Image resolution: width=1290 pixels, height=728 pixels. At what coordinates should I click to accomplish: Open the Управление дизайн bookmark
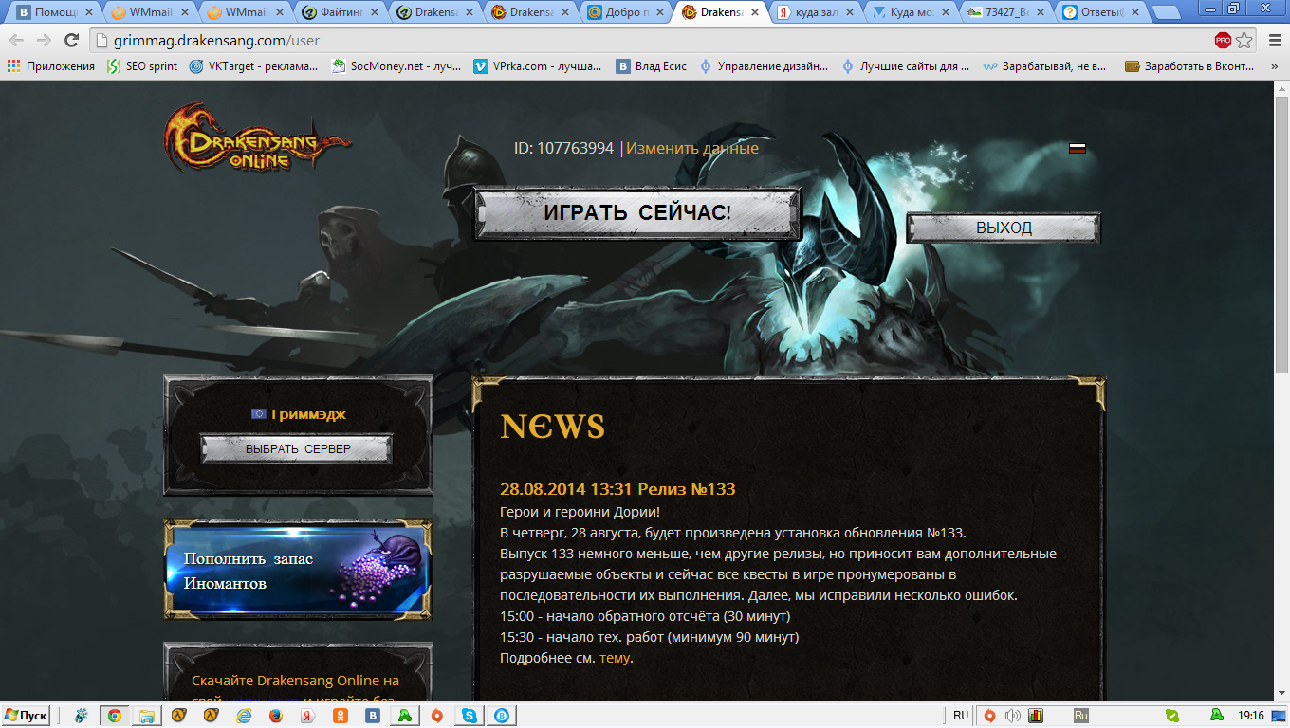click(765, 66)
